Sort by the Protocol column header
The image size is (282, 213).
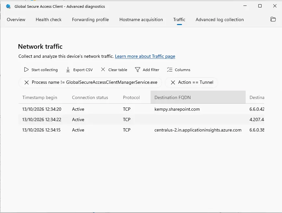(131, 97)
